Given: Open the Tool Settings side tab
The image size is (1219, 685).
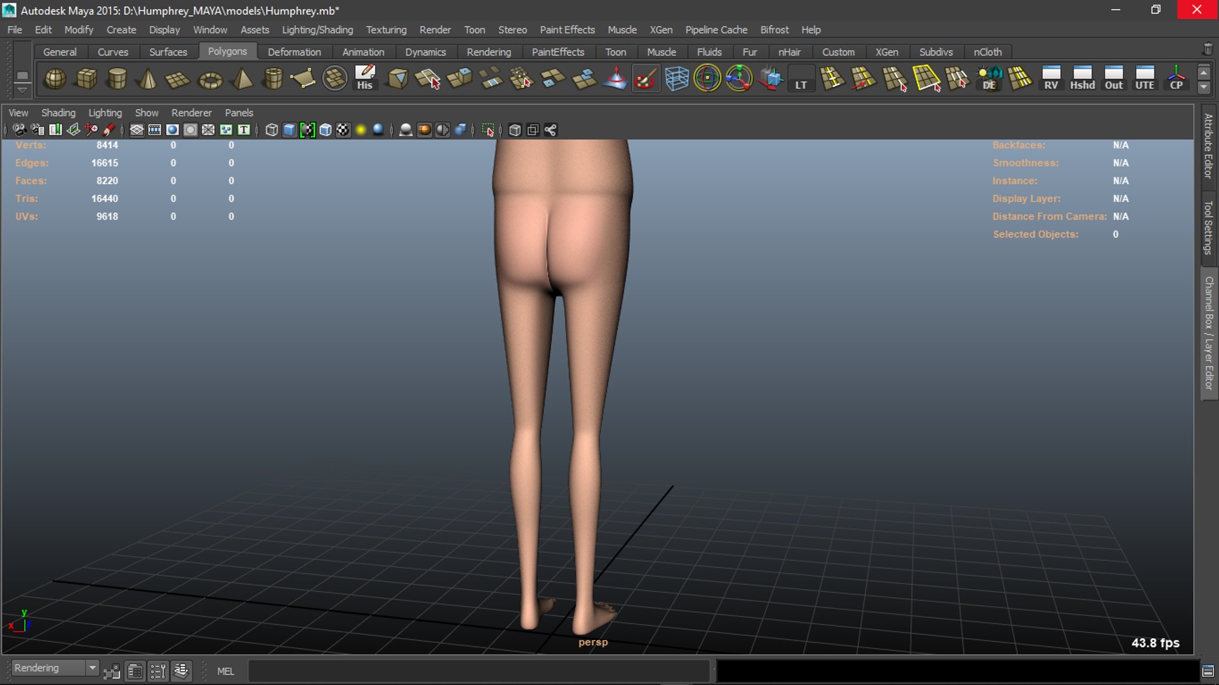Looking at the screenshot, I should 1208,227.
